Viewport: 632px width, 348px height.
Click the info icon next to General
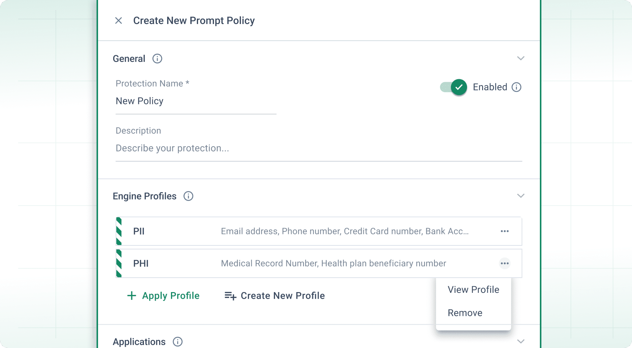click(x=157, y=59)
